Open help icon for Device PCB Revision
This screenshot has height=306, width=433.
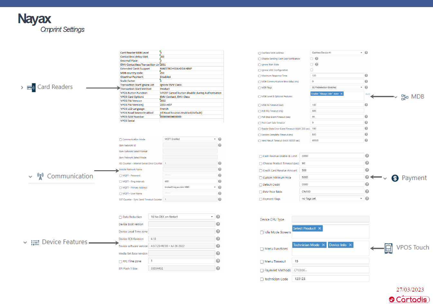pyautogui.click(x=218, y=239)
